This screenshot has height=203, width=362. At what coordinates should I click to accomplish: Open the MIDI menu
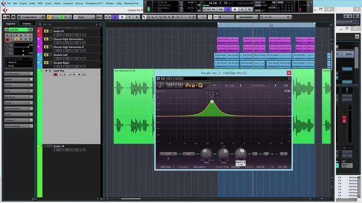click(x=40, y=3)
